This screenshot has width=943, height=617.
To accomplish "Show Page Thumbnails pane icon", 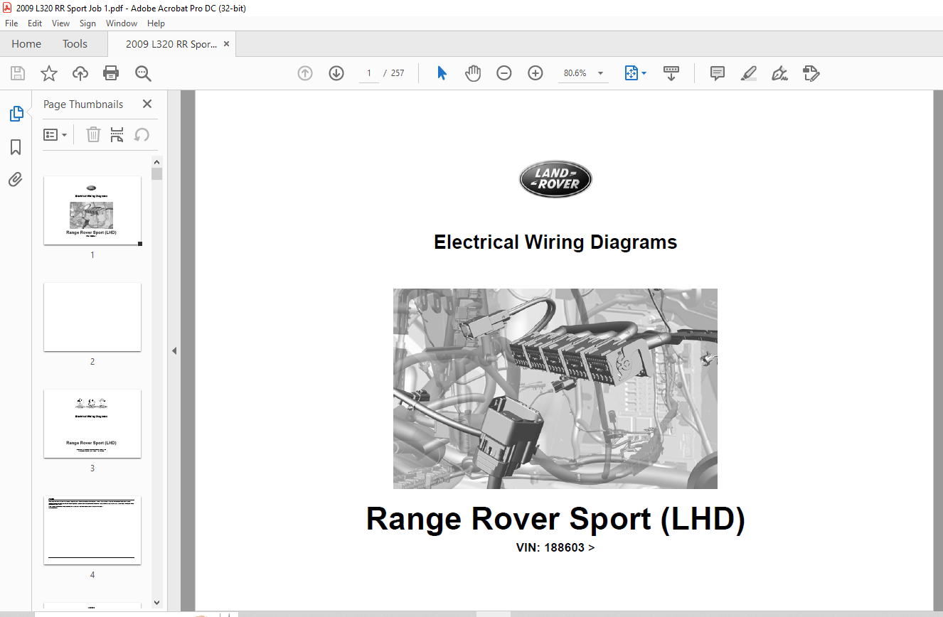I will [16, 114].
